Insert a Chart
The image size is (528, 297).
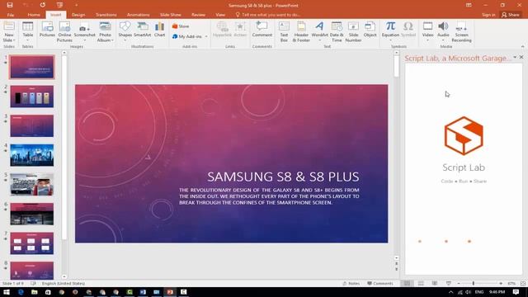[159, 29]
